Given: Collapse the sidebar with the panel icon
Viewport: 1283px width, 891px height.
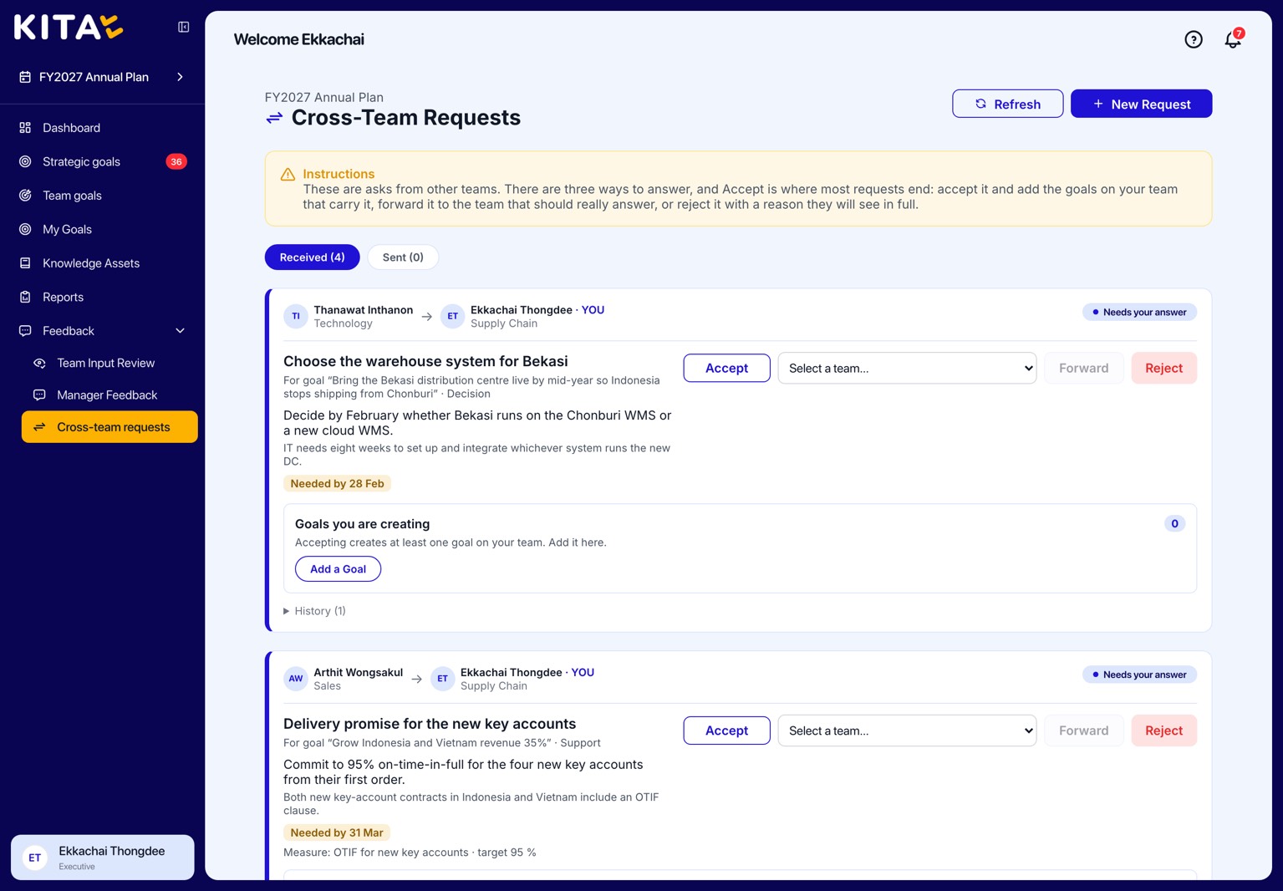Looking at the screenshot, I should pos(184,28).
